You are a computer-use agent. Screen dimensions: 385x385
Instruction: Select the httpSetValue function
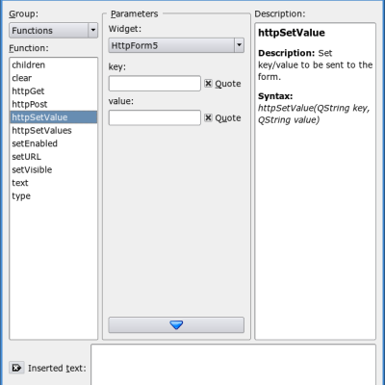pyautogui.click(x=53, y=117)
